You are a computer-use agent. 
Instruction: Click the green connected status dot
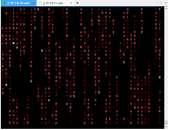5,3
